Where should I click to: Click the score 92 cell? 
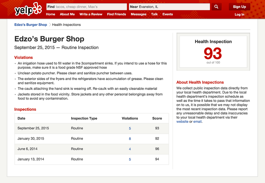[x=157, y=139]
